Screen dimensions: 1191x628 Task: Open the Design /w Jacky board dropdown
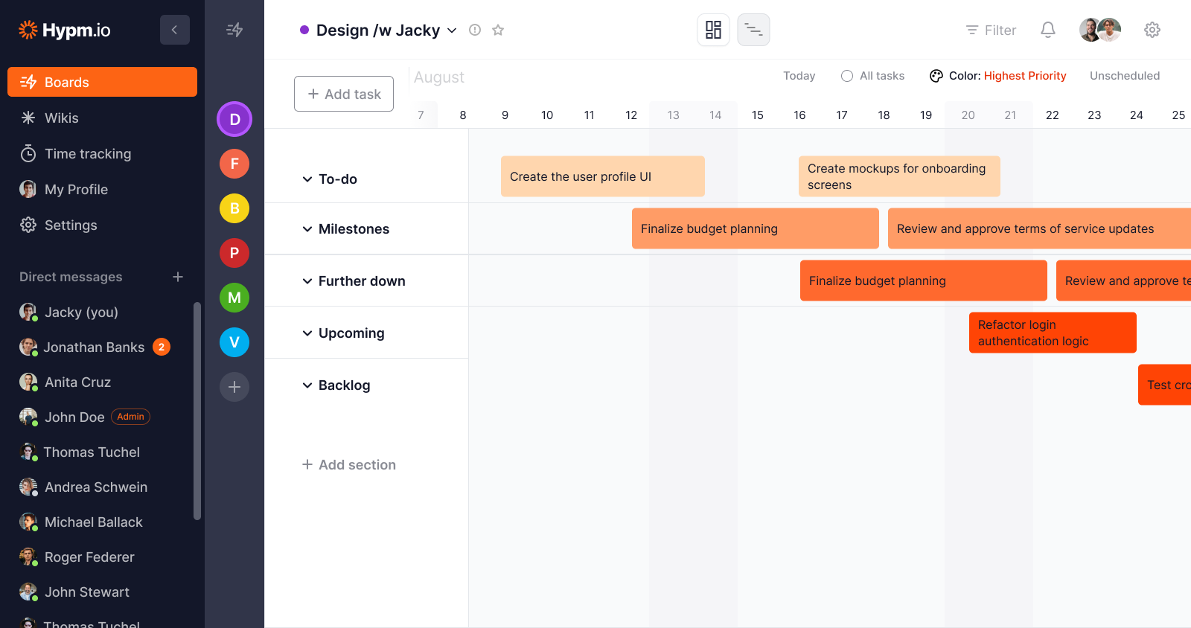click(452, 31)
